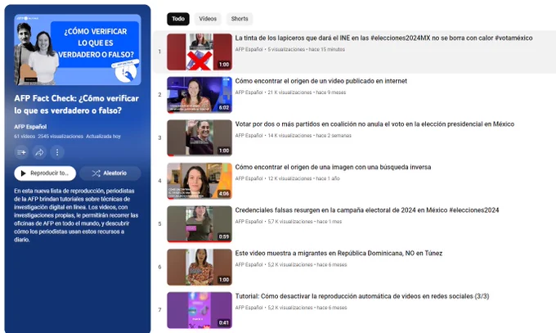Select the Videos filter tab
The width and height of the screenshot is (556, 333).
point(208,19)
